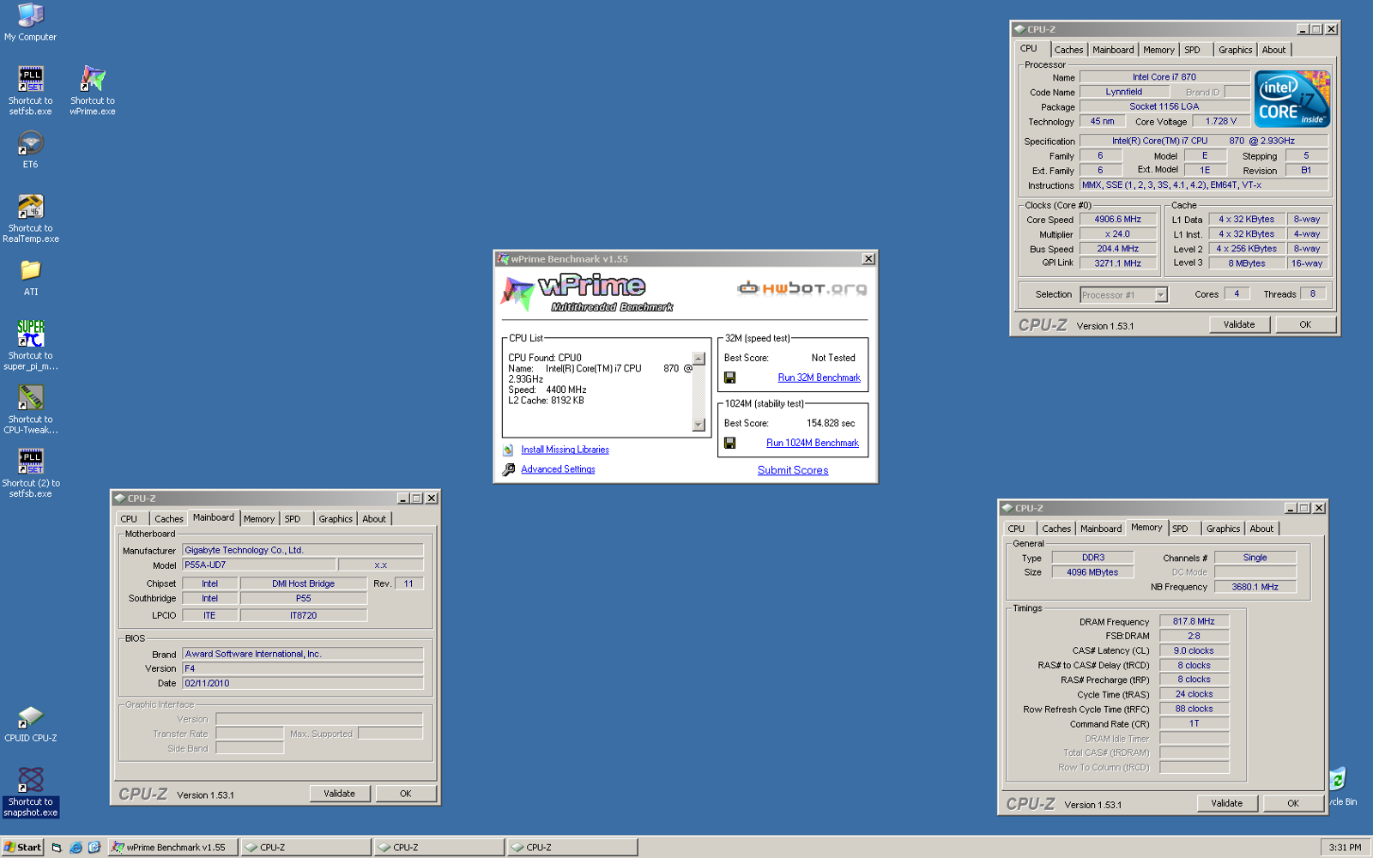The image size is (1373, 858).
Task: Open My Computer desktop icon
Action: [30, 22]
